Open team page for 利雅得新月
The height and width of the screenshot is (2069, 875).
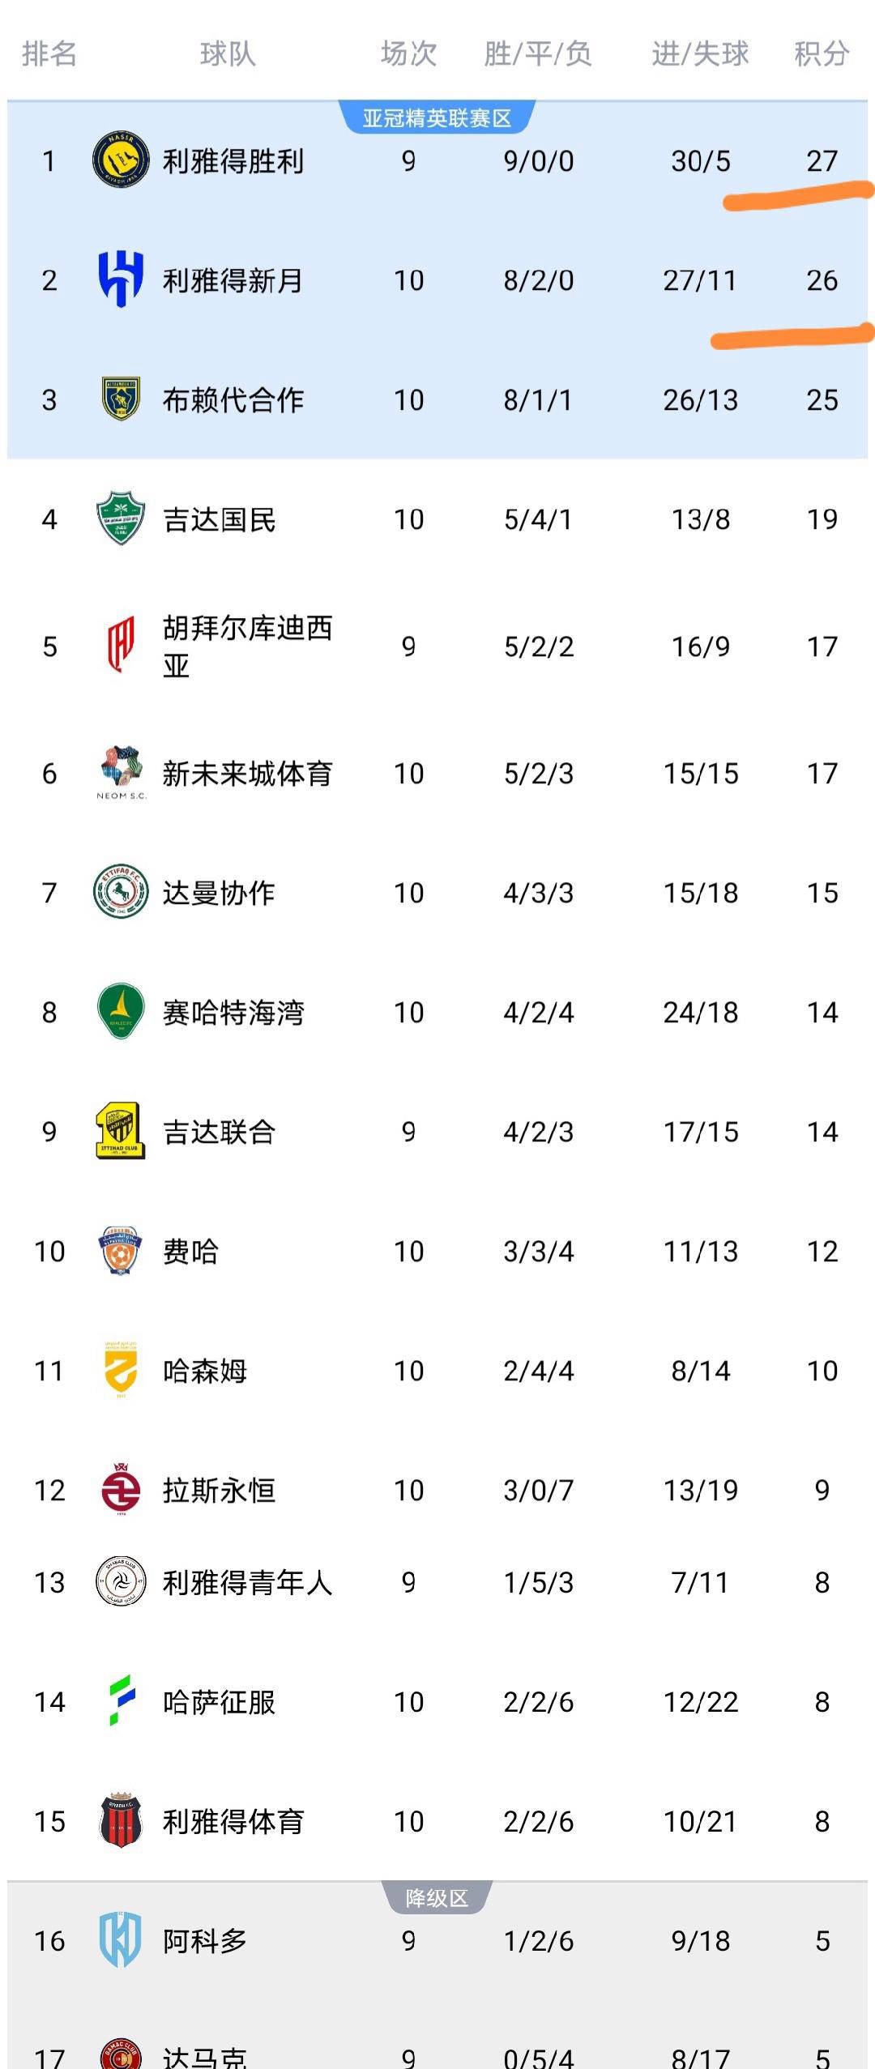[233, 280]
